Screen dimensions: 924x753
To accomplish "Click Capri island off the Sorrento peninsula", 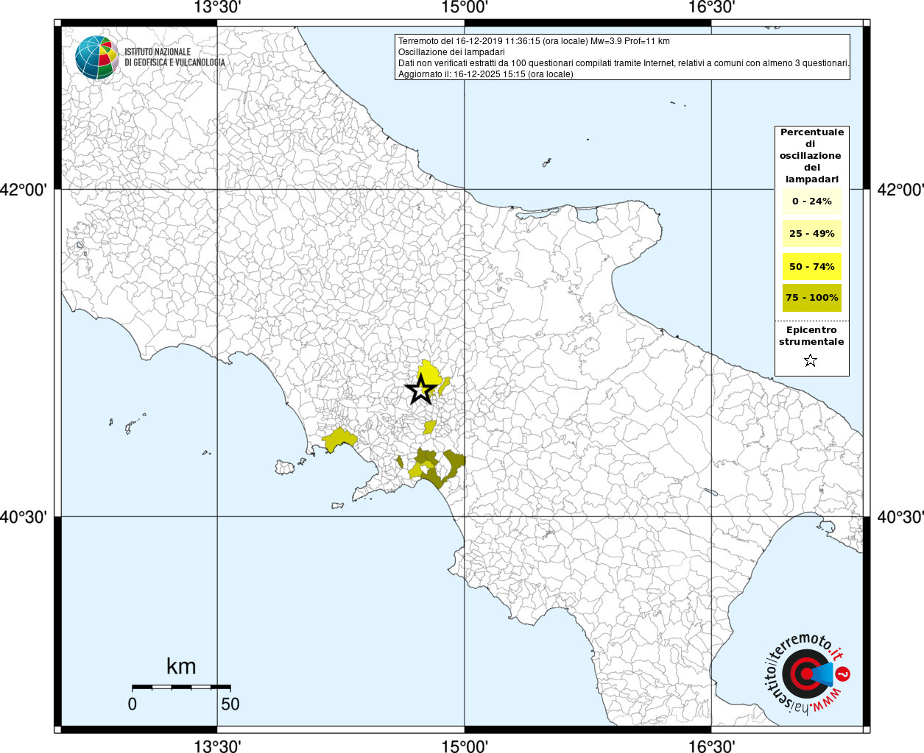I will [x=338, y=506].
